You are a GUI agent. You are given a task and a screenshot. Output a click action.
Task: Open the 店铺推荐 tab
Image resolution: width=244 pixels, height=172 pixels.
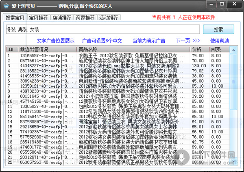pos(62,18)
